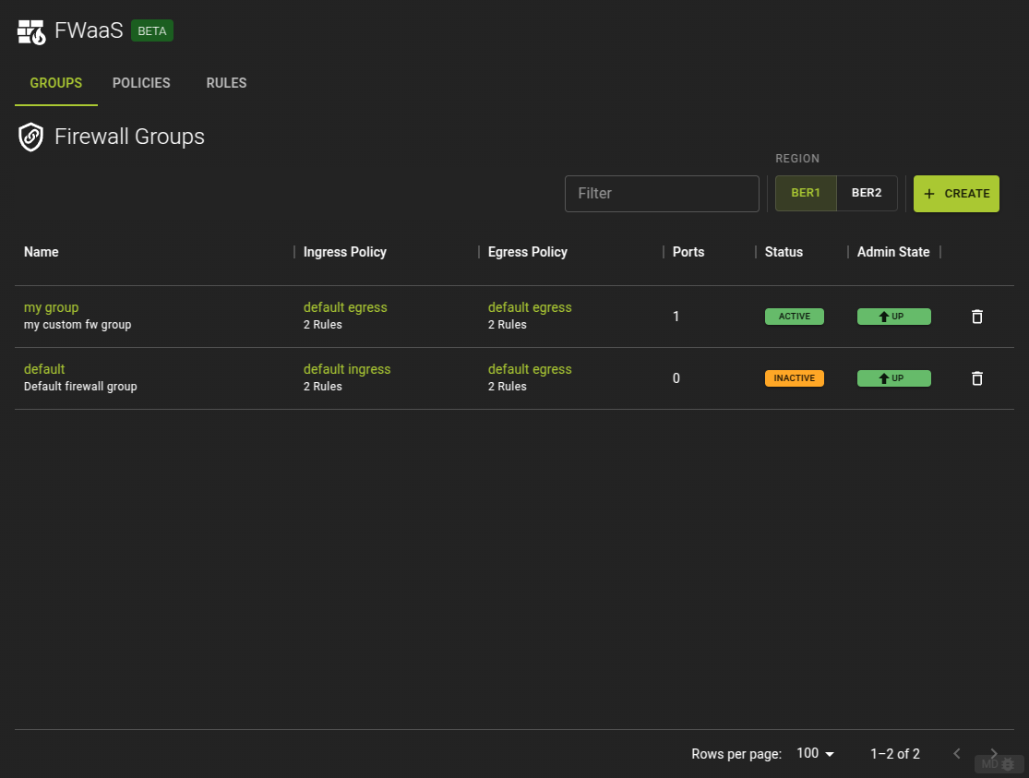Open 'default egress' egress policy of my group

530,307
